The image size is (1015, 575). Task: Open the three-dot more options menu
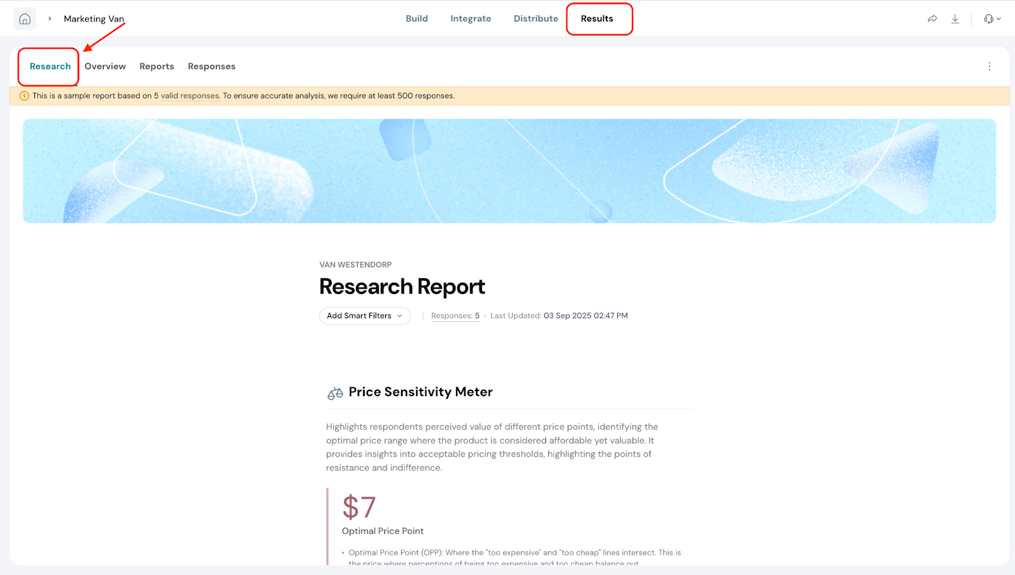[x=989, y=67]
